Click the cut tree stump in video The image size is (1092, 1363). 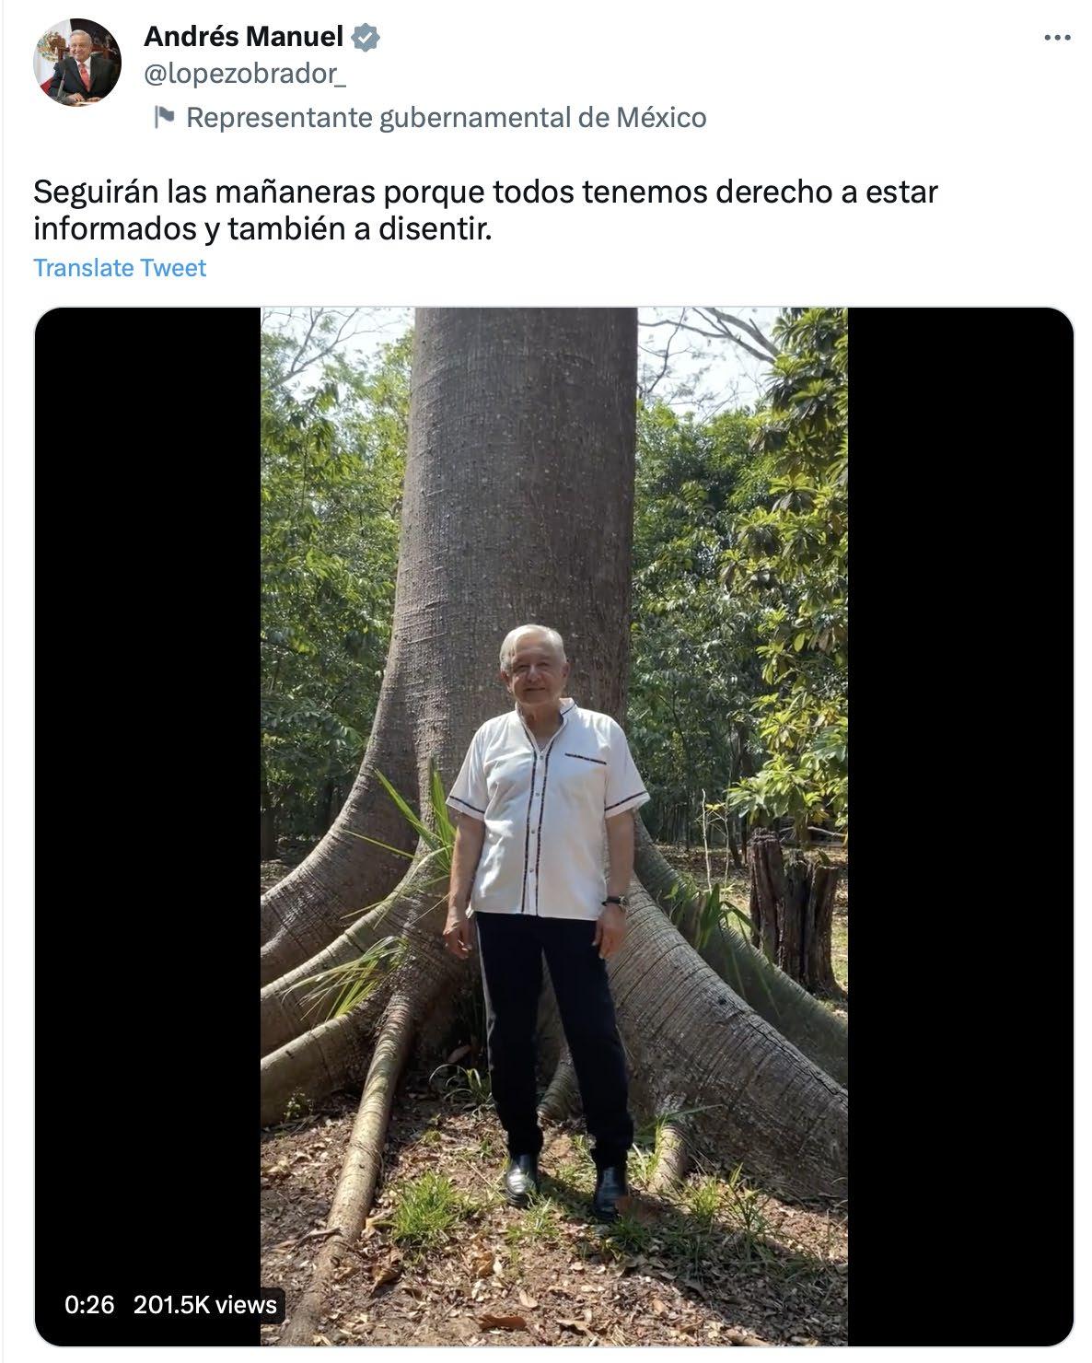tap(794, 912)
